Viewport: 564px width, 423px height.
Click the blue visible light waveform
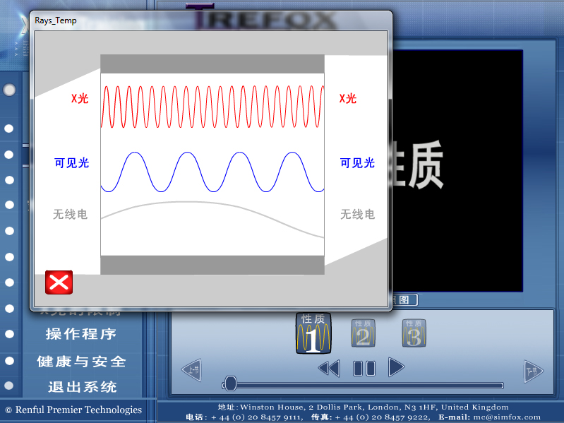[x=212, y=172]
